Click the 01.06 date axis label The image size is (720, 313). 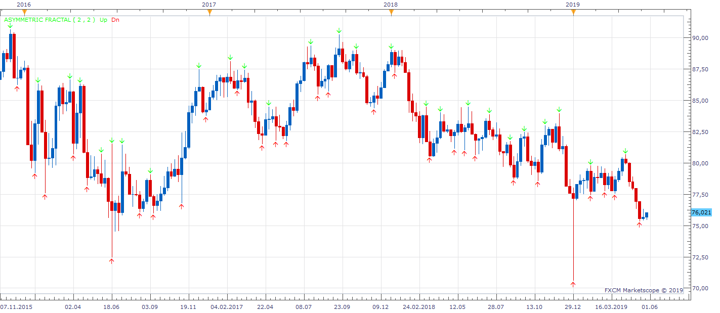tap(650, 307)
